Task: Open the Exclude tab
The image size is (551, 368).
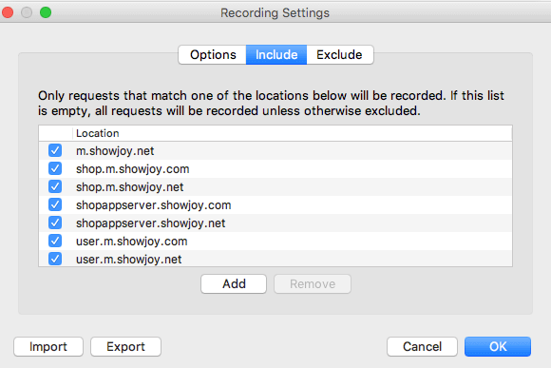Action: 339,54
